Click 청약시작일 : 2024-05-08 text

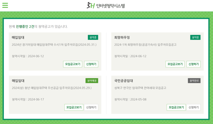coord(130,100)
